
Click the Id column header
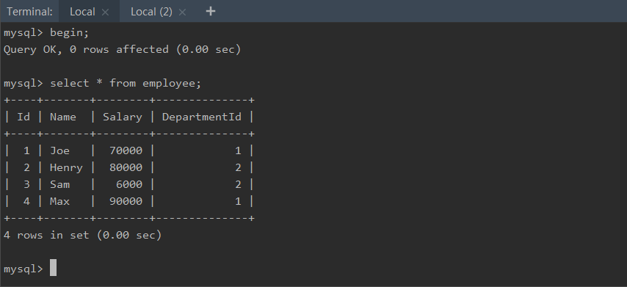pos(23,117)
